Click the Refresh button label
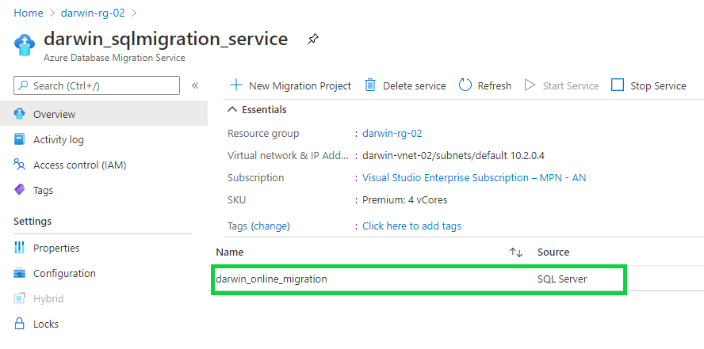Screen dimensions: 704x349 tap(495, 85)
